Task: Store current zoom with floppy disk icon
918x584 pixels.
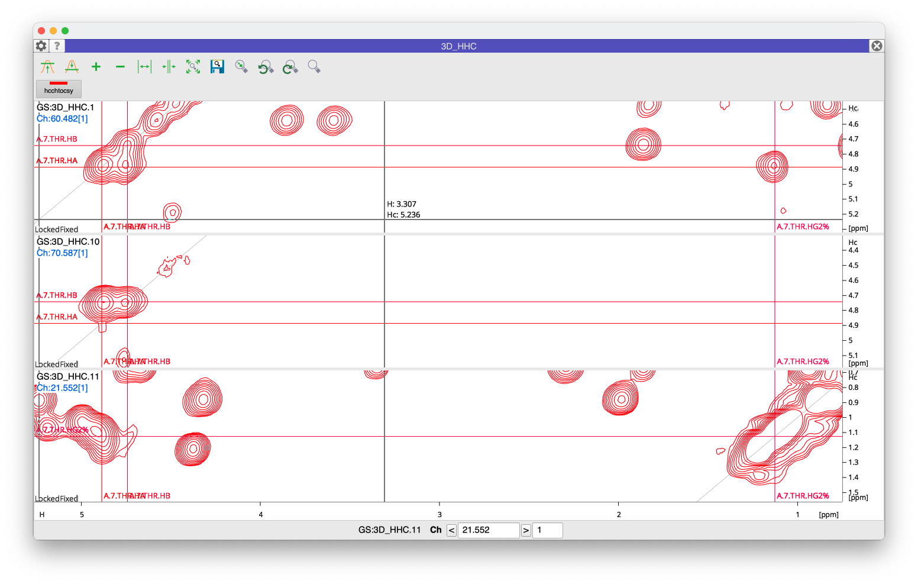Action: click(217, 67)
